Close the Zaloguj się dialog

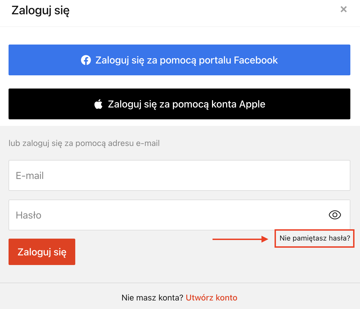click(x=343, y=9)
